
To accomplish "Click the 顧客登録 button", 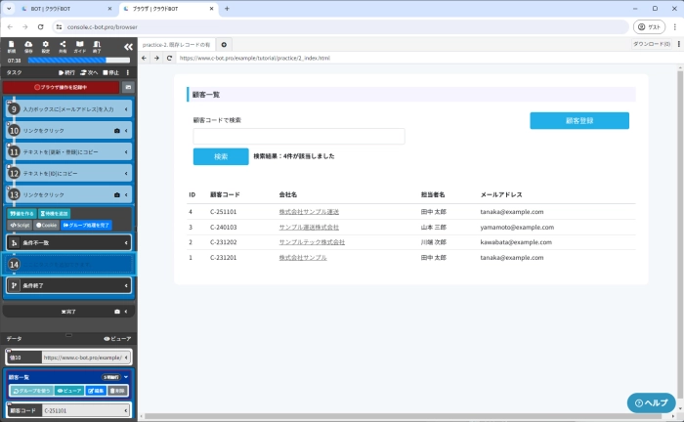I will (x=579, y=121).
